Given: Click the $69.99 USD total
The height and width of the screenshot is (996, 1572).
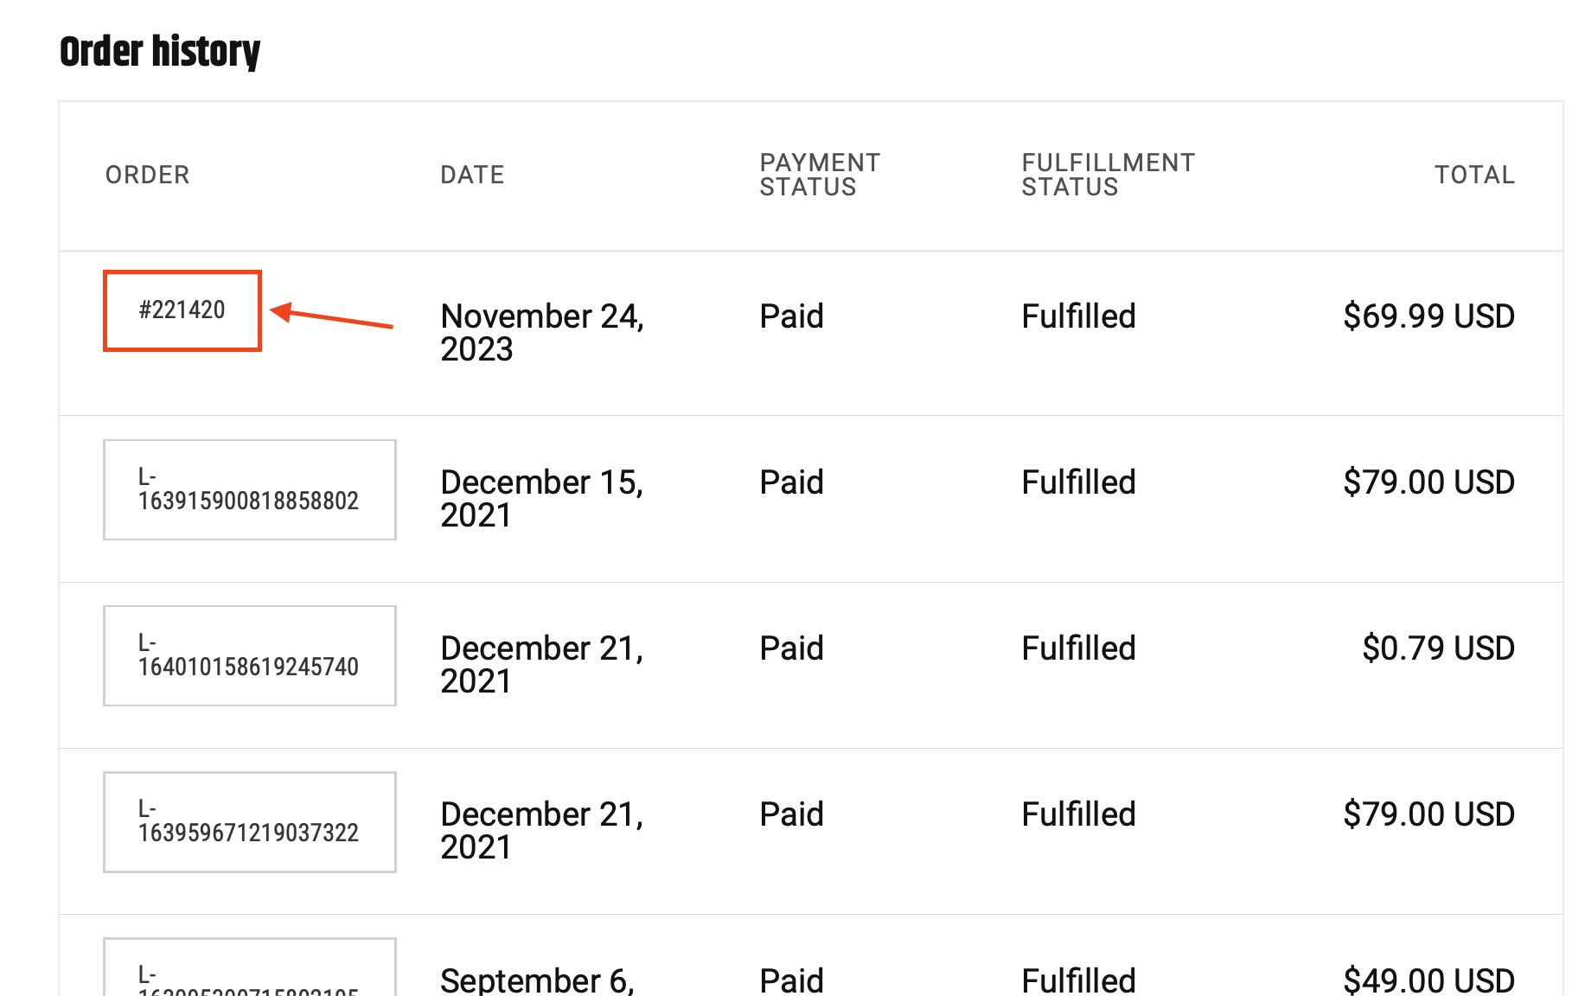Looking at the screenshot, I should coord(1428,316).
